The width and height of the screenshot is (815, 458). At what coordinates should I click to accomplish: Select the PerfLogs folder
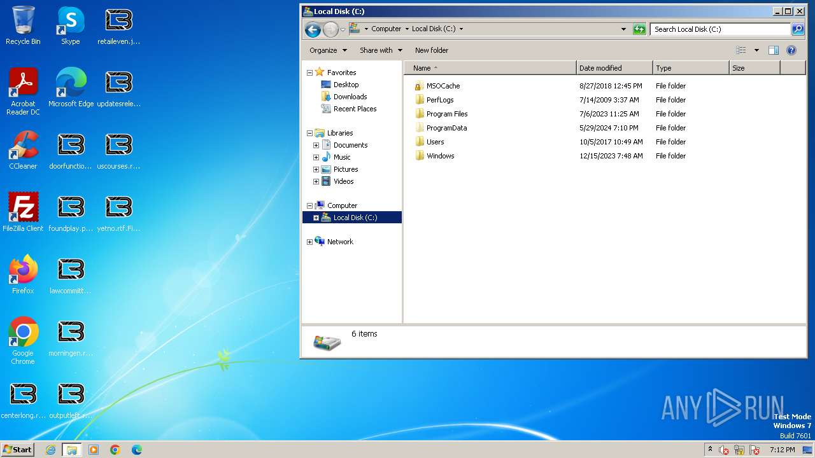tap(440, 100)
